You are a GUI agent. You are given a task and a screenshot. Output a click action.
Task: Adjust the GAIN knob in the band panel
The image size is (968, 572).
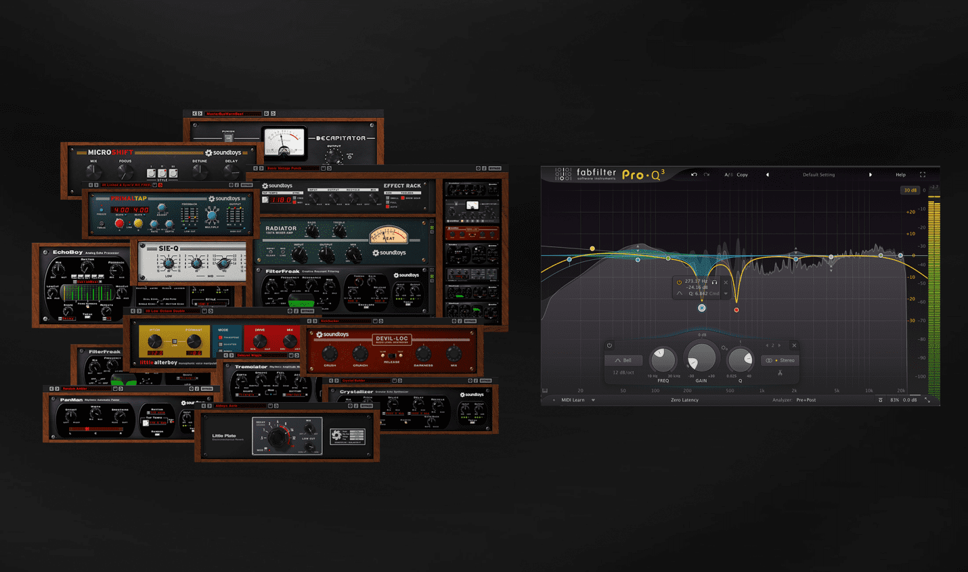(x=702, y=358)
